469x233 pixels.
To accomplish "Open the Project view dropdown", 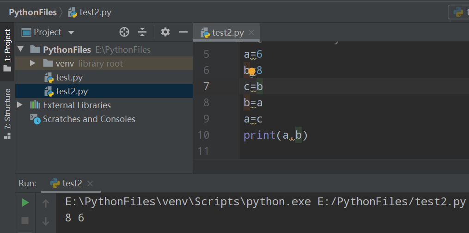I will [x=71, y=32].
